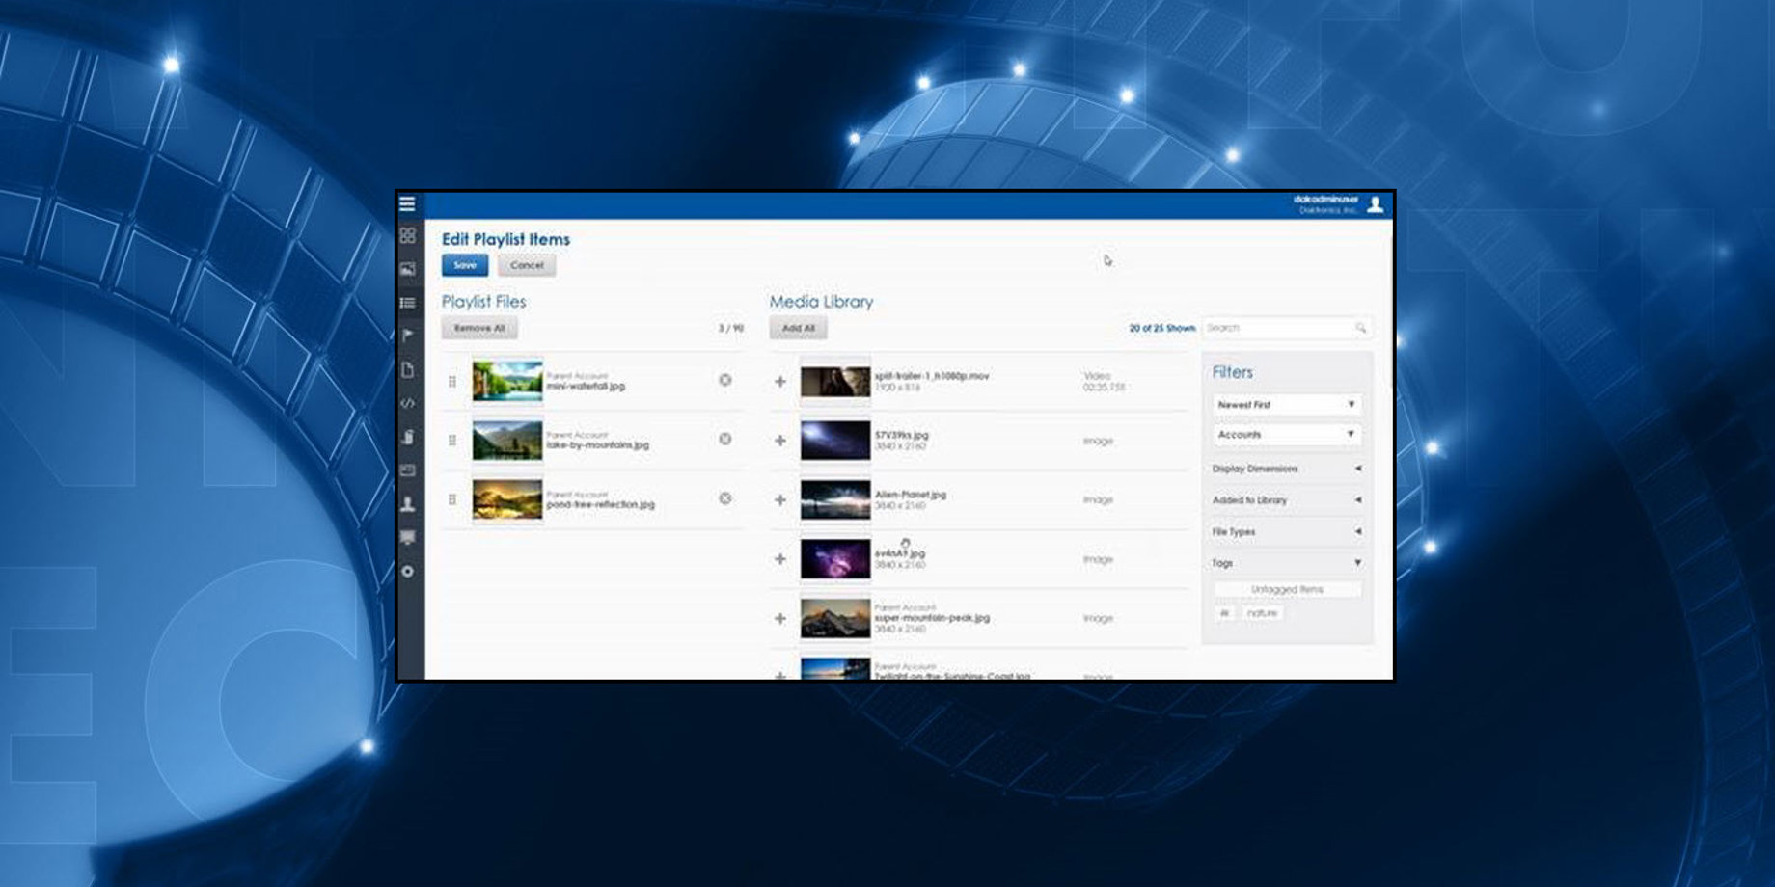Open the Accounts filter dropdown
Viewport: 1775px width, 887px height.
click(x=1286, y=435)
